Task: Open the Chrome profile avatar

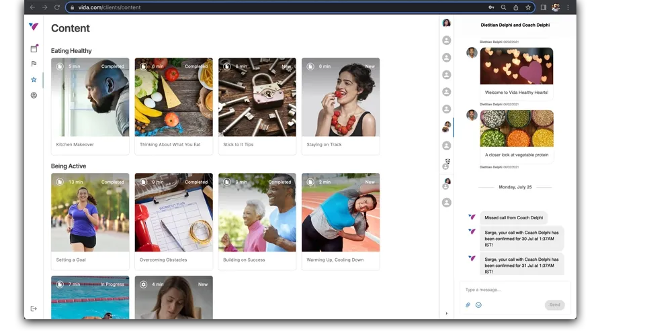Action: click(556, 7)
